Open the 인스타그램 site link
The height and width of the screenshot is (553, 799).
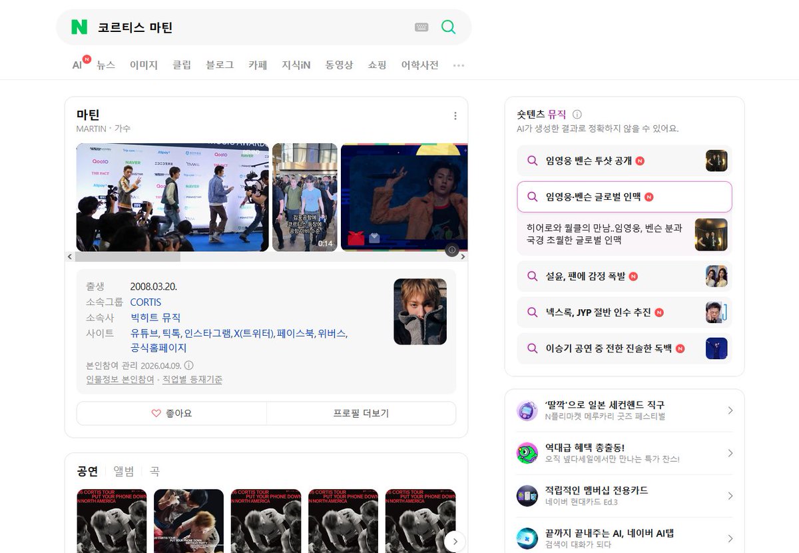(208, 333)
